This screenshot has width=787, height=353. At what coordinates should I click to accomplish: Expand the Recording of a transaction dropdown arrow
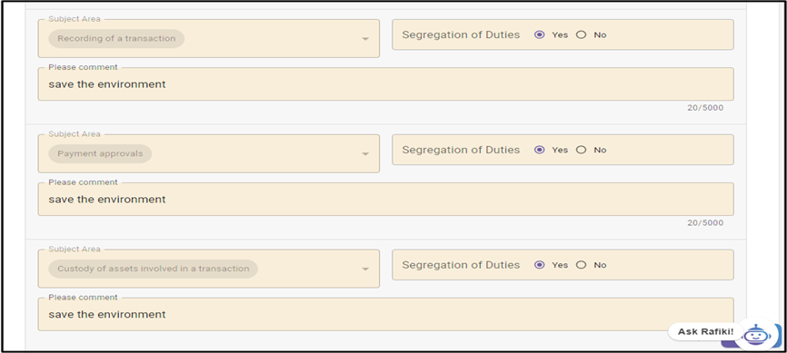coord(365,39)
